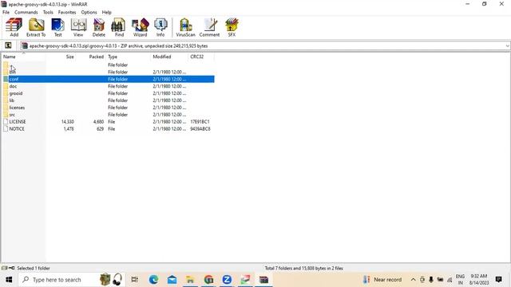
Task: Go up one level button
Action: (8, 45)
